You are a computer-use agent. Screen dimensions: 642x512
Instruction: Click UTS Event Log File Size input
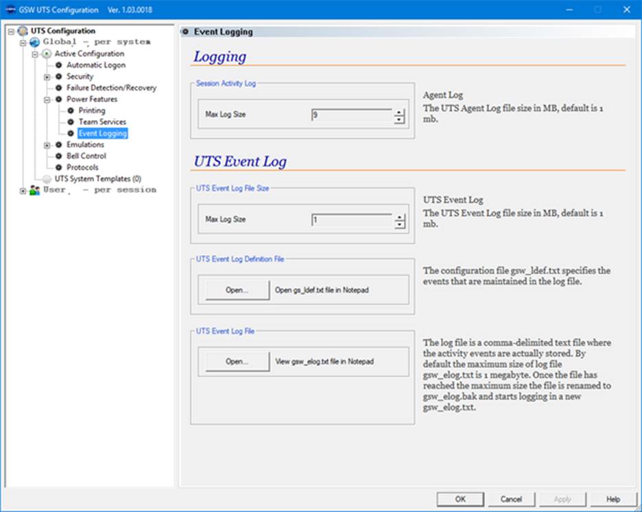click(x=352, y=220)
